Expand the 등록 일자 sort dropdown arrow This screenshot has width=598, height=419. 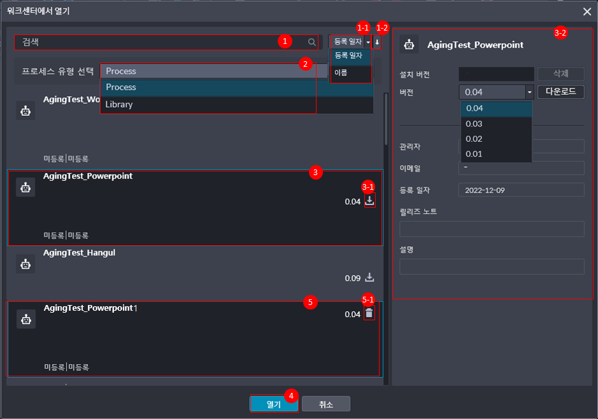point(368,42)
